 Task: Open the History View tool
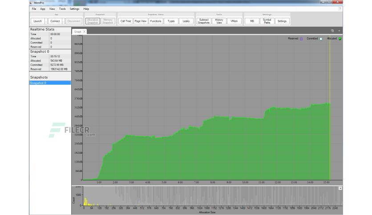pos(219,21)
